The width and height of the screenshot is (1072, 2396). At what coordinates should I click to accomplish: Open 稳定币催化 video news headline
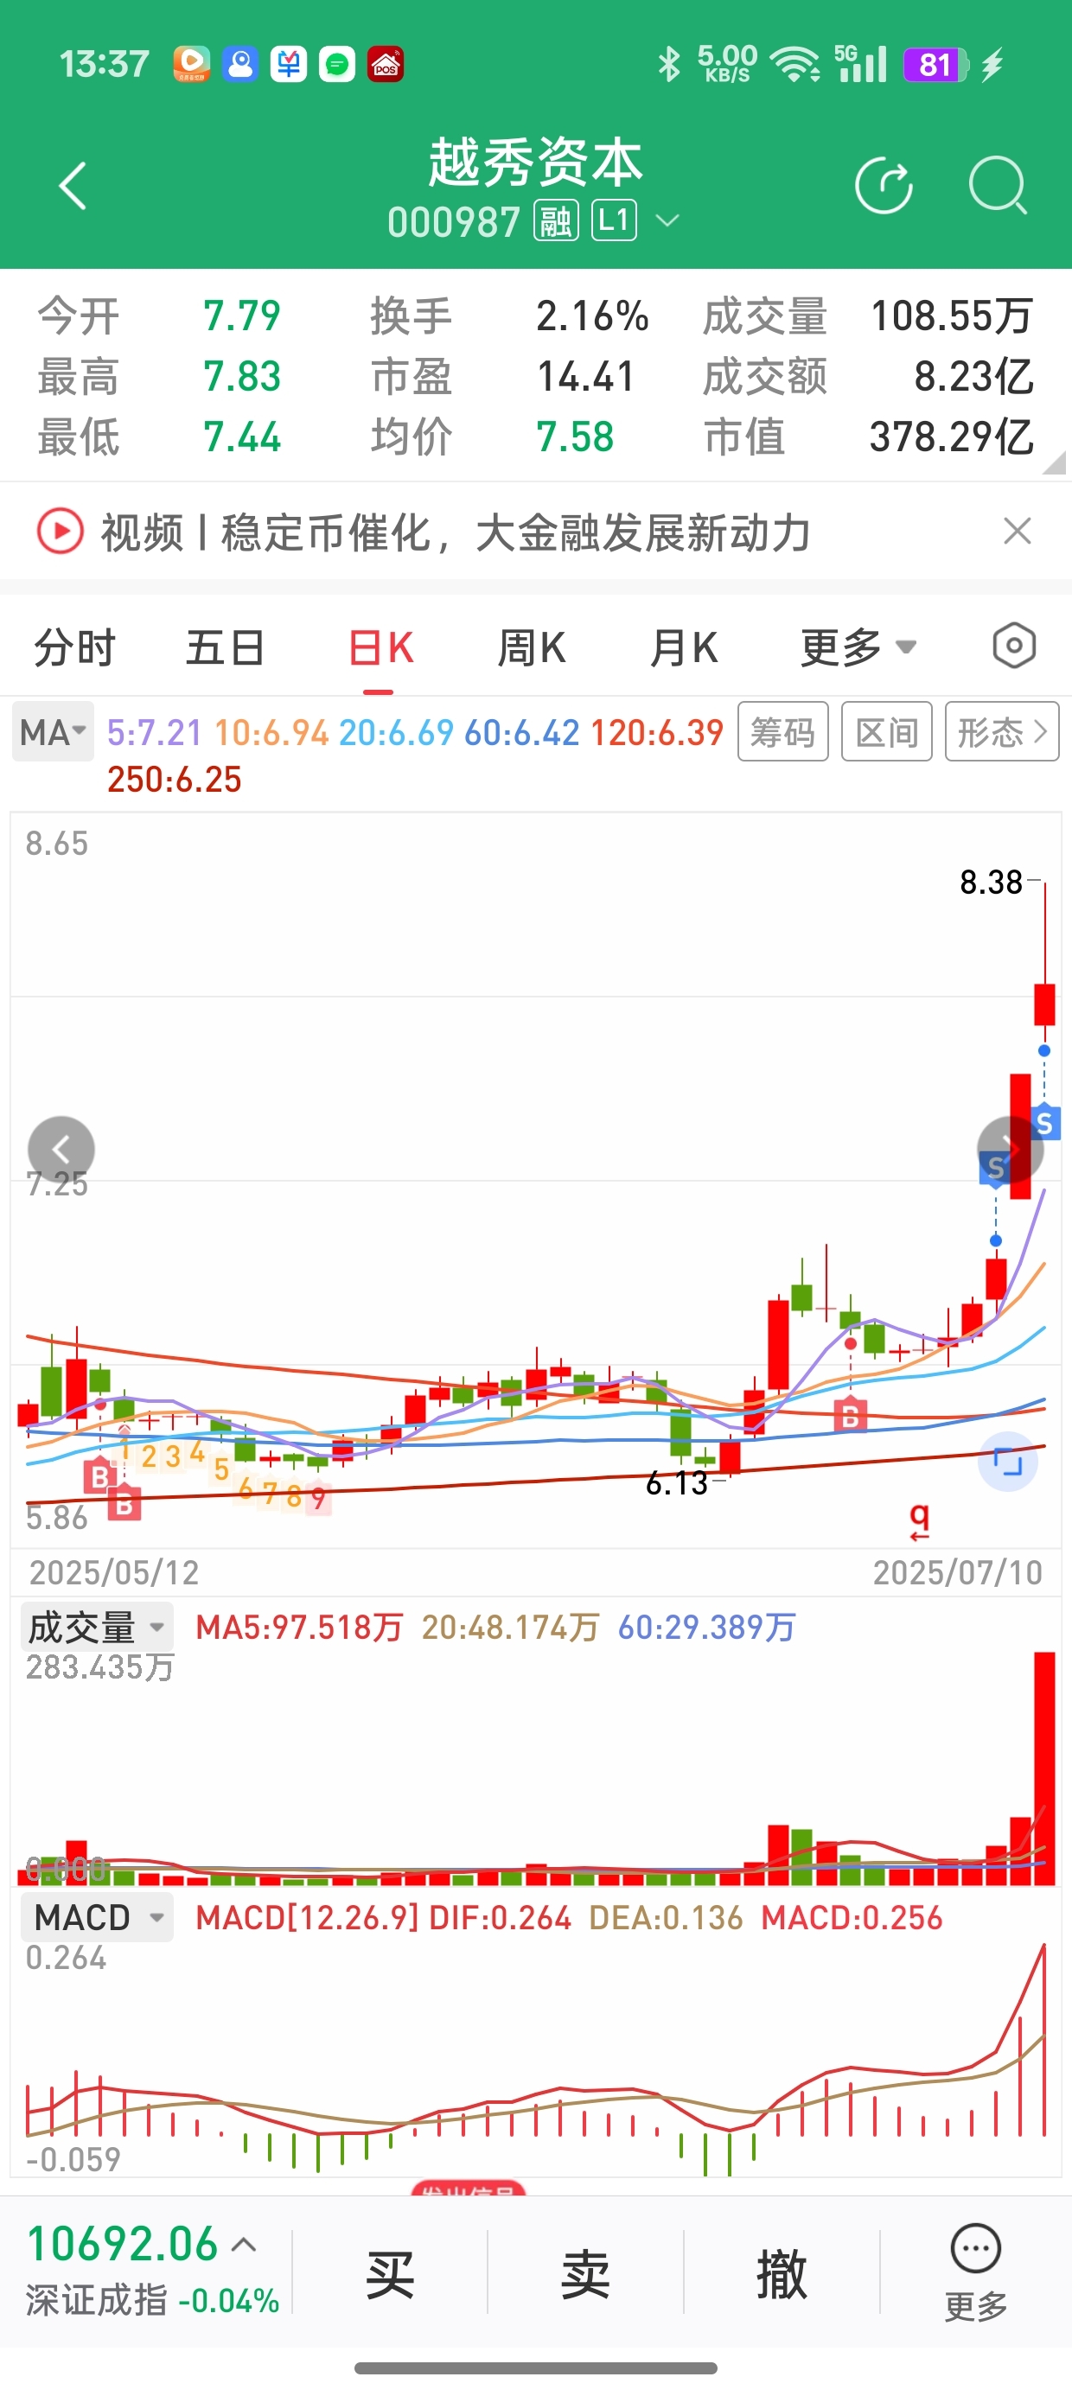pyautogui.click(x=456, y=533)
